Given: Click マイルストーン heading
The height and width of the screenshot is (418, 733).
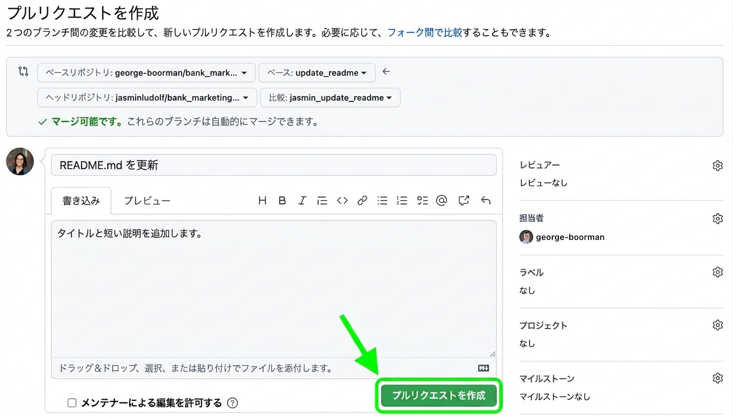Looking at the screenshot, I should coord(547,379).
